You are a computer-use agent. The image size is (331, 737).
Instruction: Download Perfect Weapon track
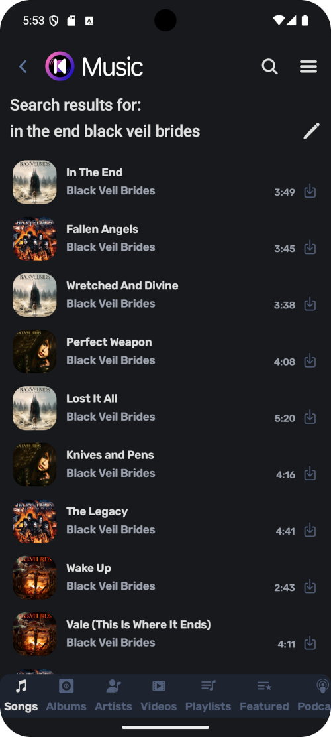310,360
